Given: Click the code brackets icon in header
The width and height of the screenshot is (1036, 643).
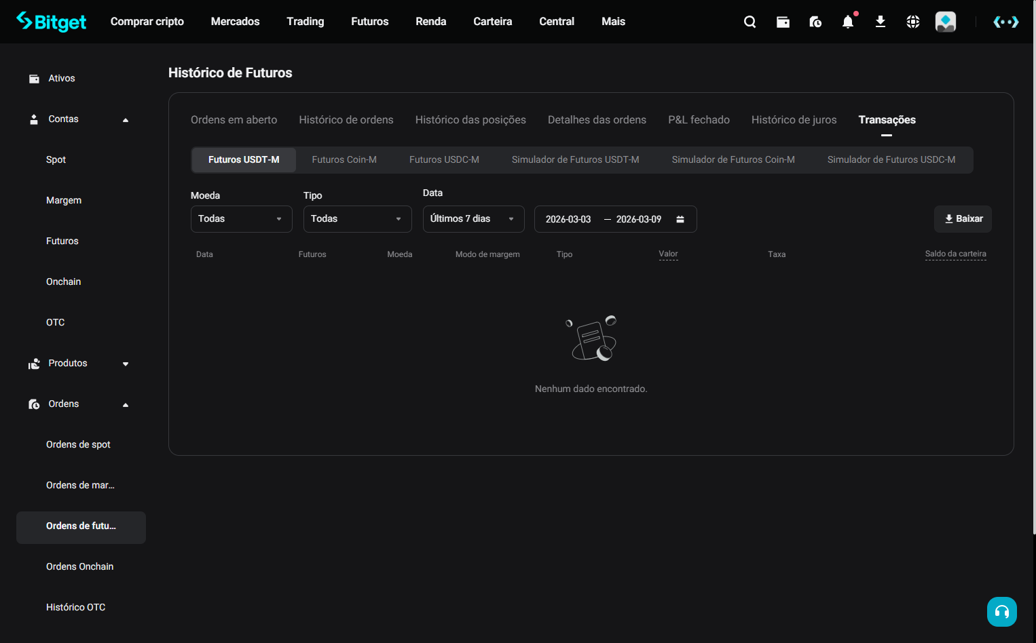Looking at the screenshot, I should (1005, 22).
